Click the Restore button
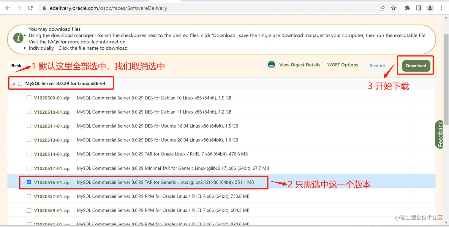Image resolution: width=449 pixels, height=227 pixels. [377, 66]
